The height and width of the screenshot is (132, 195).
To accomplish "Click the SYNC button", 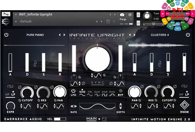I will click(98, 83).
